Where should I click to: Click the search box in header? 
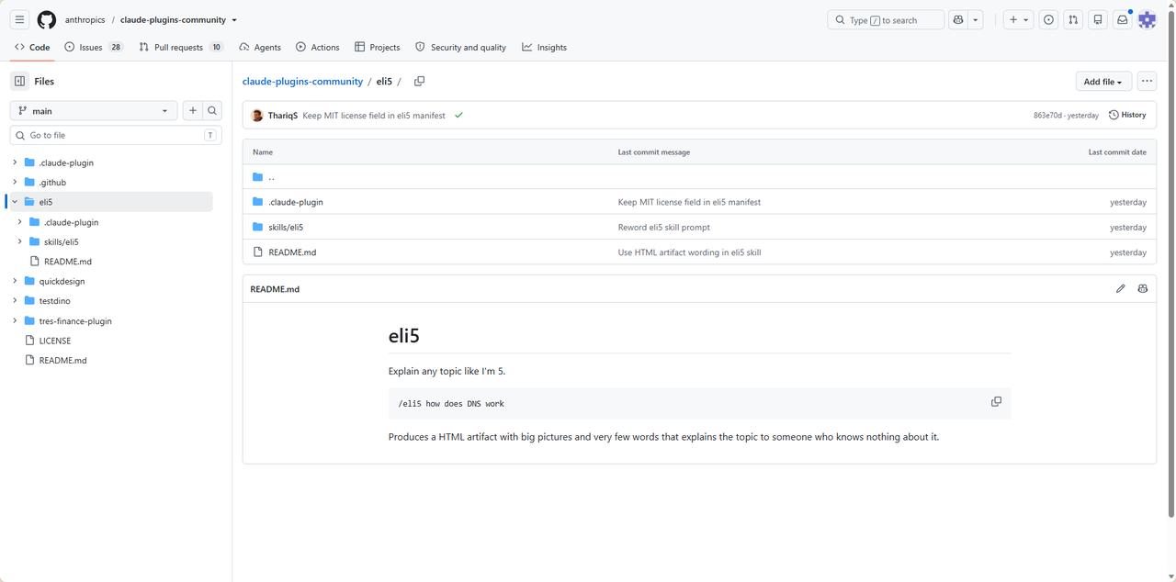click(x=886, y=19)
